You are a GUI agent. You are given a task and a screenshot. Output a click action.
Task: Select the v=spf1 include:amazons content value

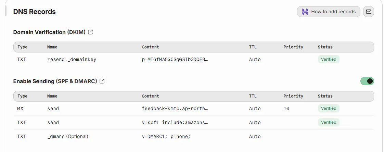(175, 122)
